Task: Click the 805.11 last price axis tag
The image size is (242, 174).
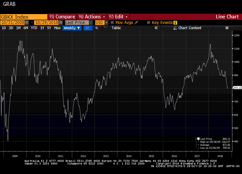Action: 237,88
